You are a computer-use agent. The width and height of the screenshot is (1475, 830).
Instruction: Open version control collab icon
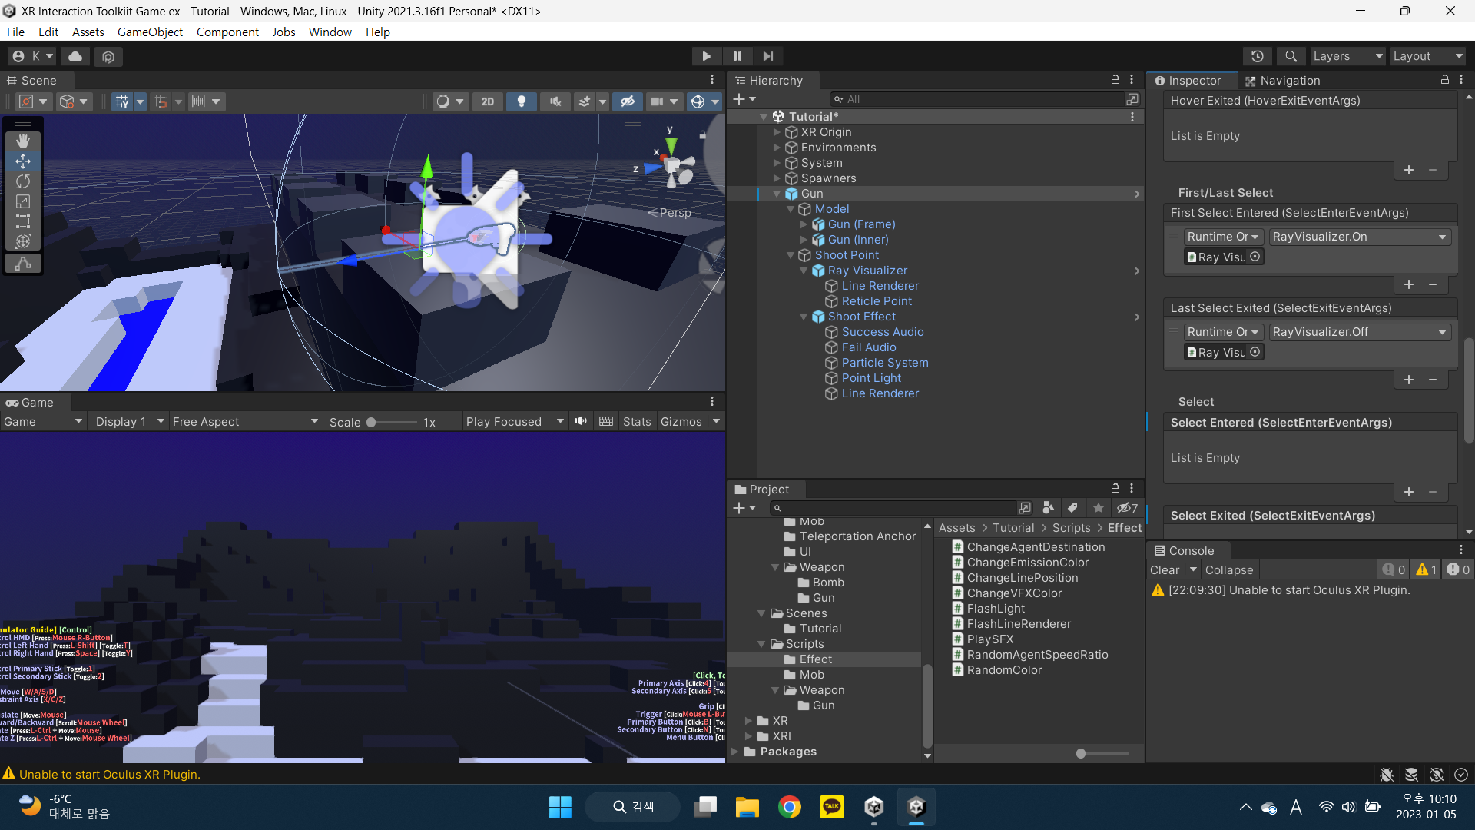click(108, 56)
